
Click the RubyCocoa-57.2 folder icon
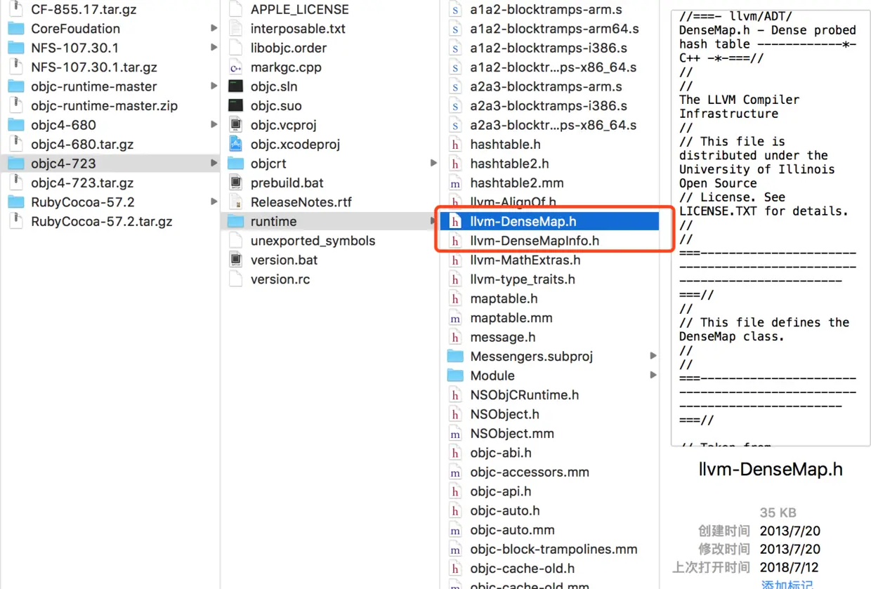[x=15, y=202]
